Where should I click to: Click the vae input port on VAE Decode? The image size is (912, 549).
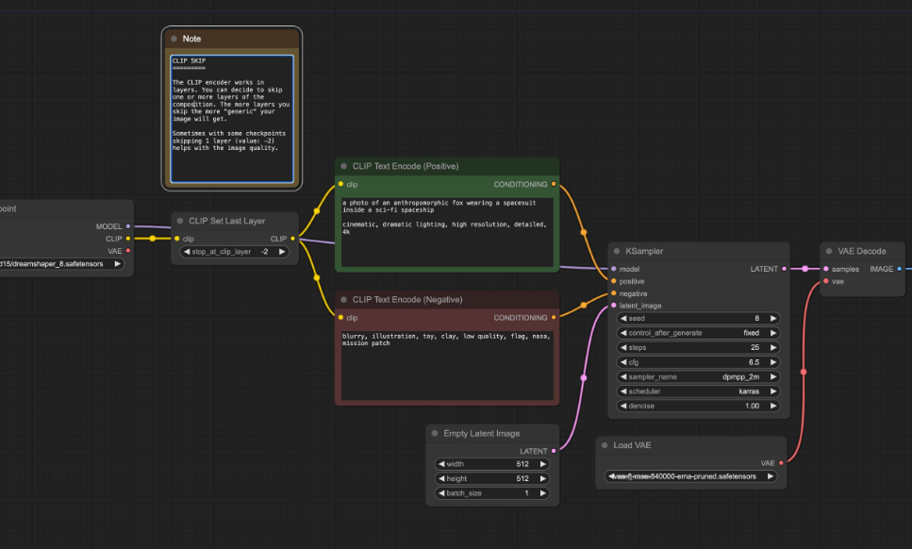pos(826,281)
